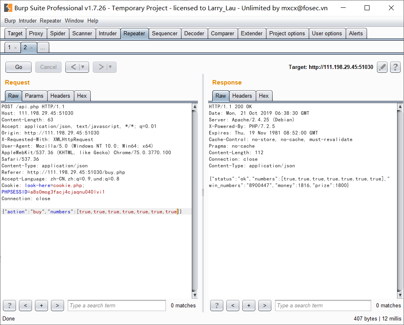404x325 pixels.
Task: Switch to the Comparer tab
Action: tap(223, 34)
